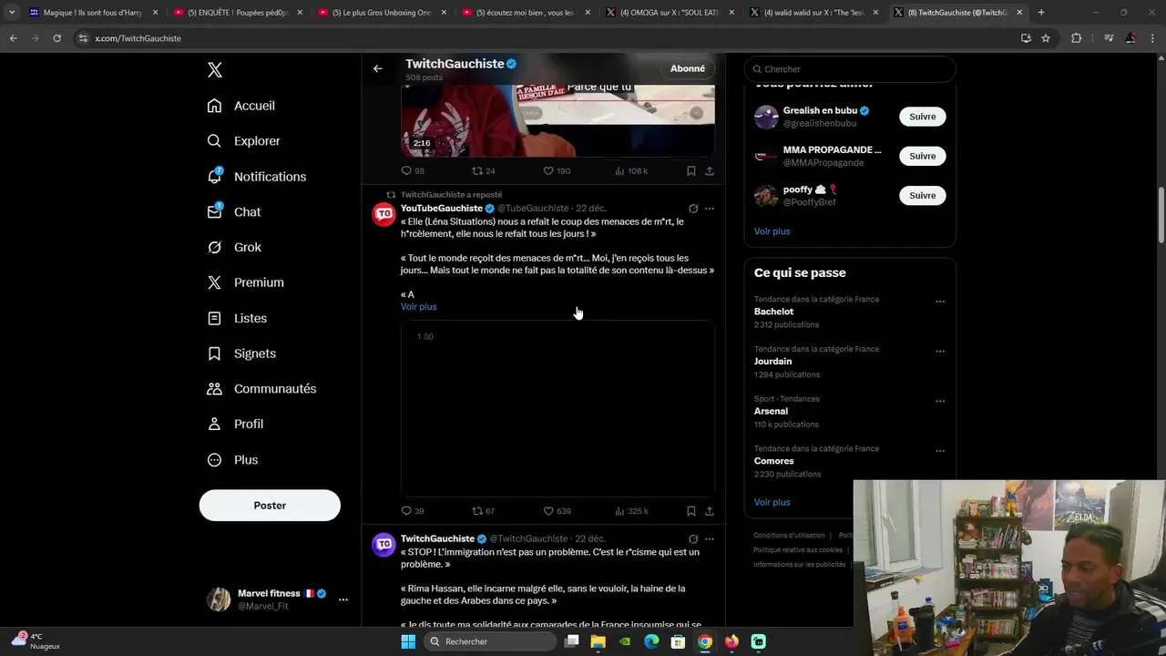
Task: Bookmark the post with 108 k views
Action: (690, 171)
